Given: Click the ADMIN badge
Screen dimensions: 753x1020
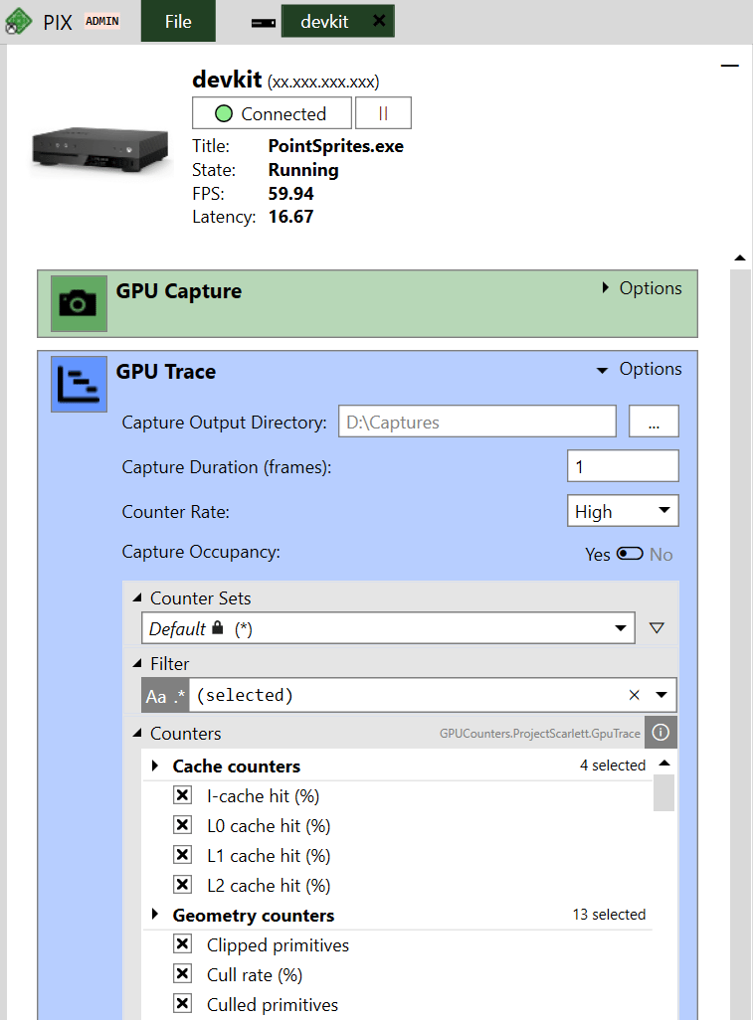Looking at the screenshot, I should (x=102, y=22).
